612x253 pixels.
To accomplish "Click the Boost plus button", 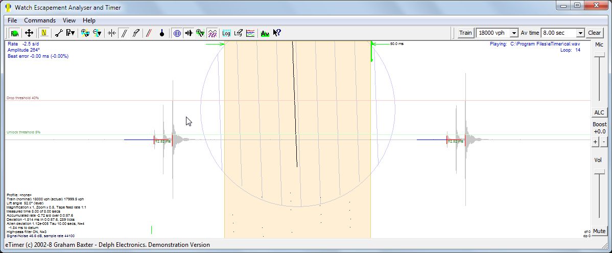I will (x=595, y=142).
